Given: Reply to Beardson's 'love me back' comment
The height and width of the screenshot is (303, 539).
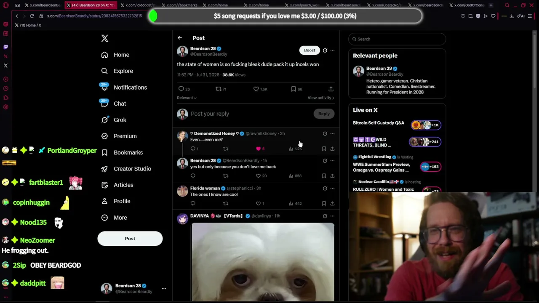Looking at the screenshot, I should click(193, 176).
